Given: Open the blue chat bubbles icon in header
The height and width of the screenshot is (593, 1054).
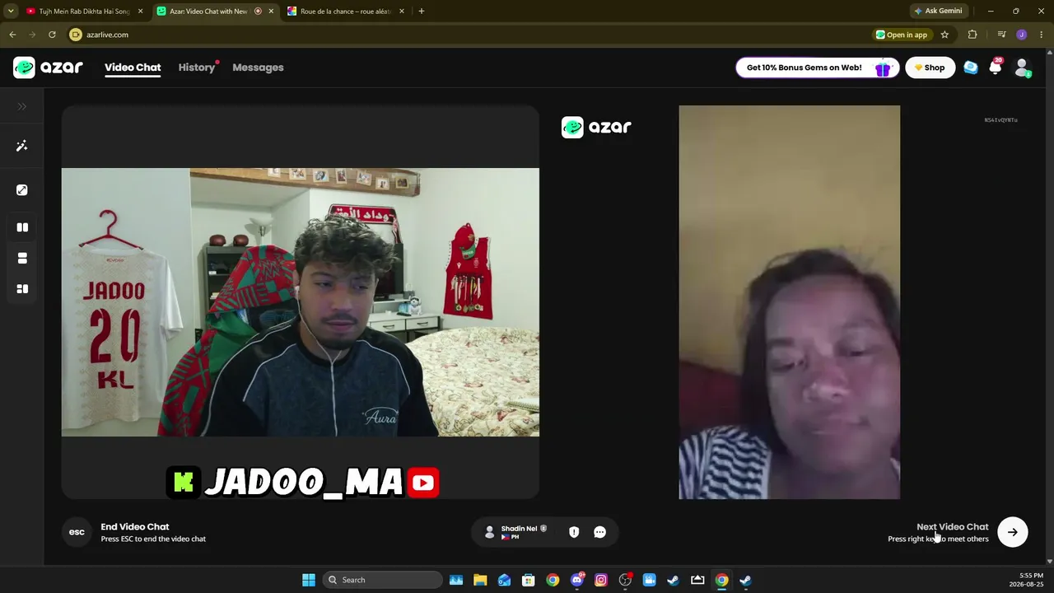Looking at the screenshot, I should (971, 68).
